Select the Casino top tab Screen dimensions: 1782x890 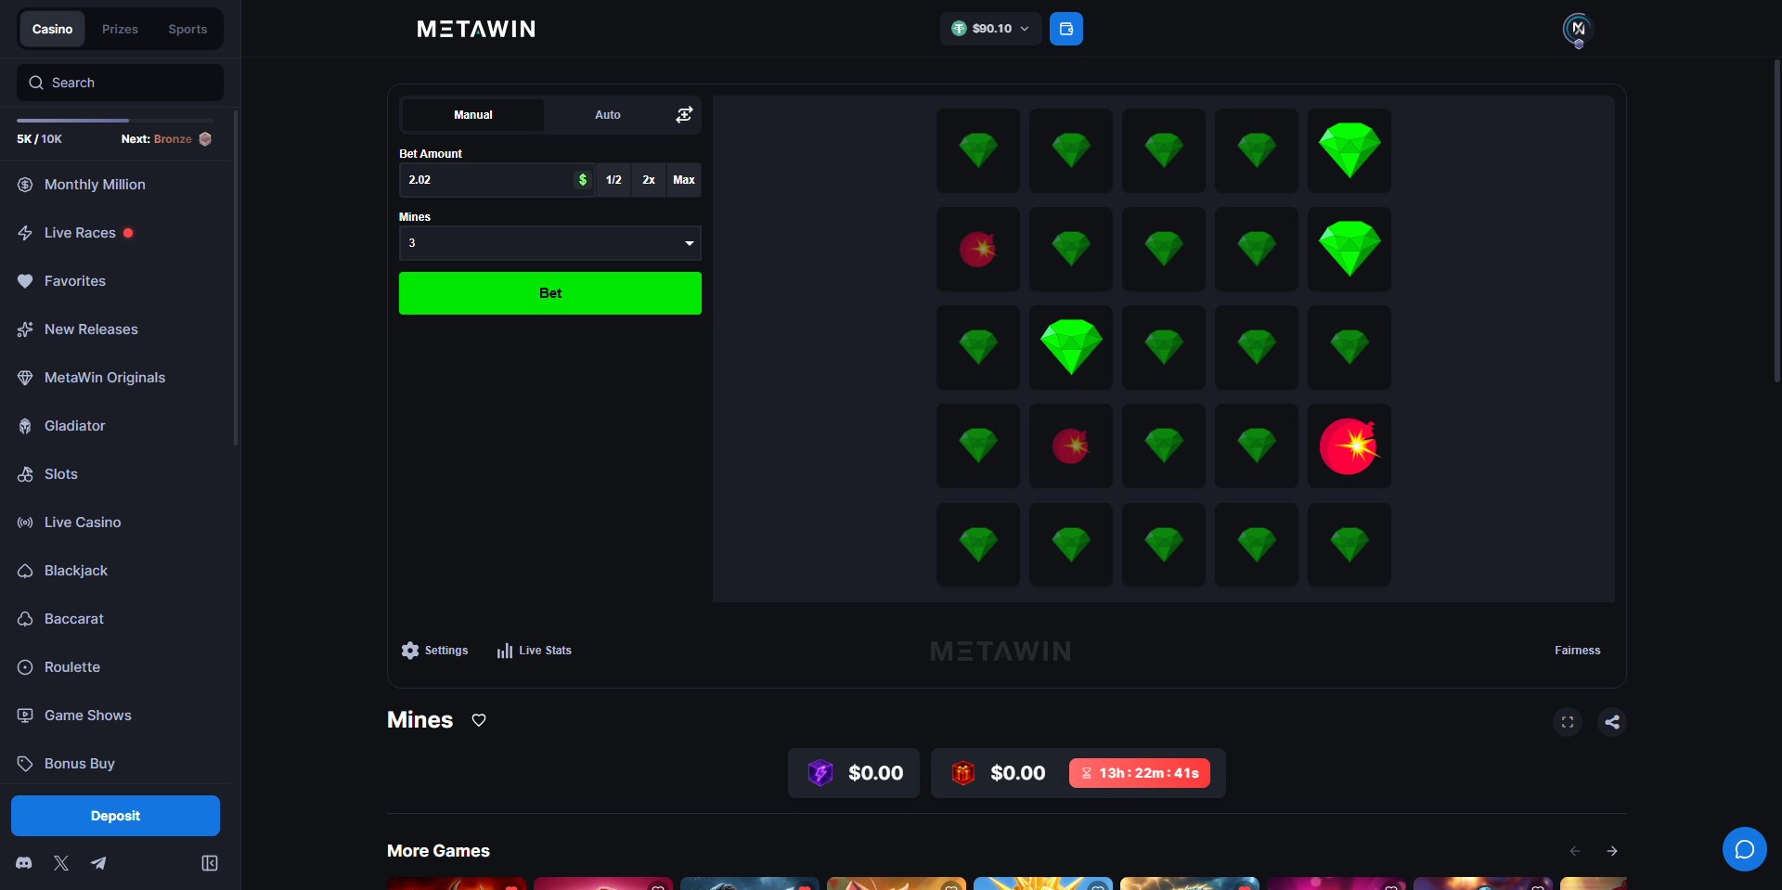[x=52, y=29]
